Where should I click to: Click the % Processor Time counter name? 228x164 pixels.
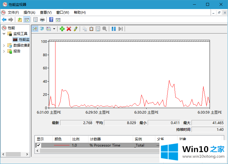pyautogui.click(x=105, y=145)
